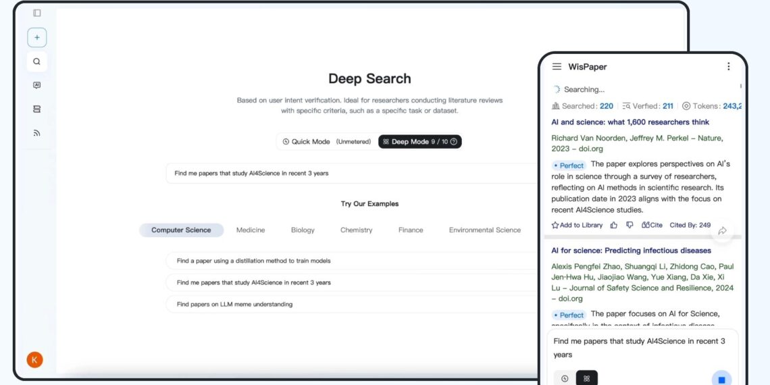Click the Searched: 220 statistic
Screen dimensions: 770x385
pyautogui.click(x=582, y=105)
